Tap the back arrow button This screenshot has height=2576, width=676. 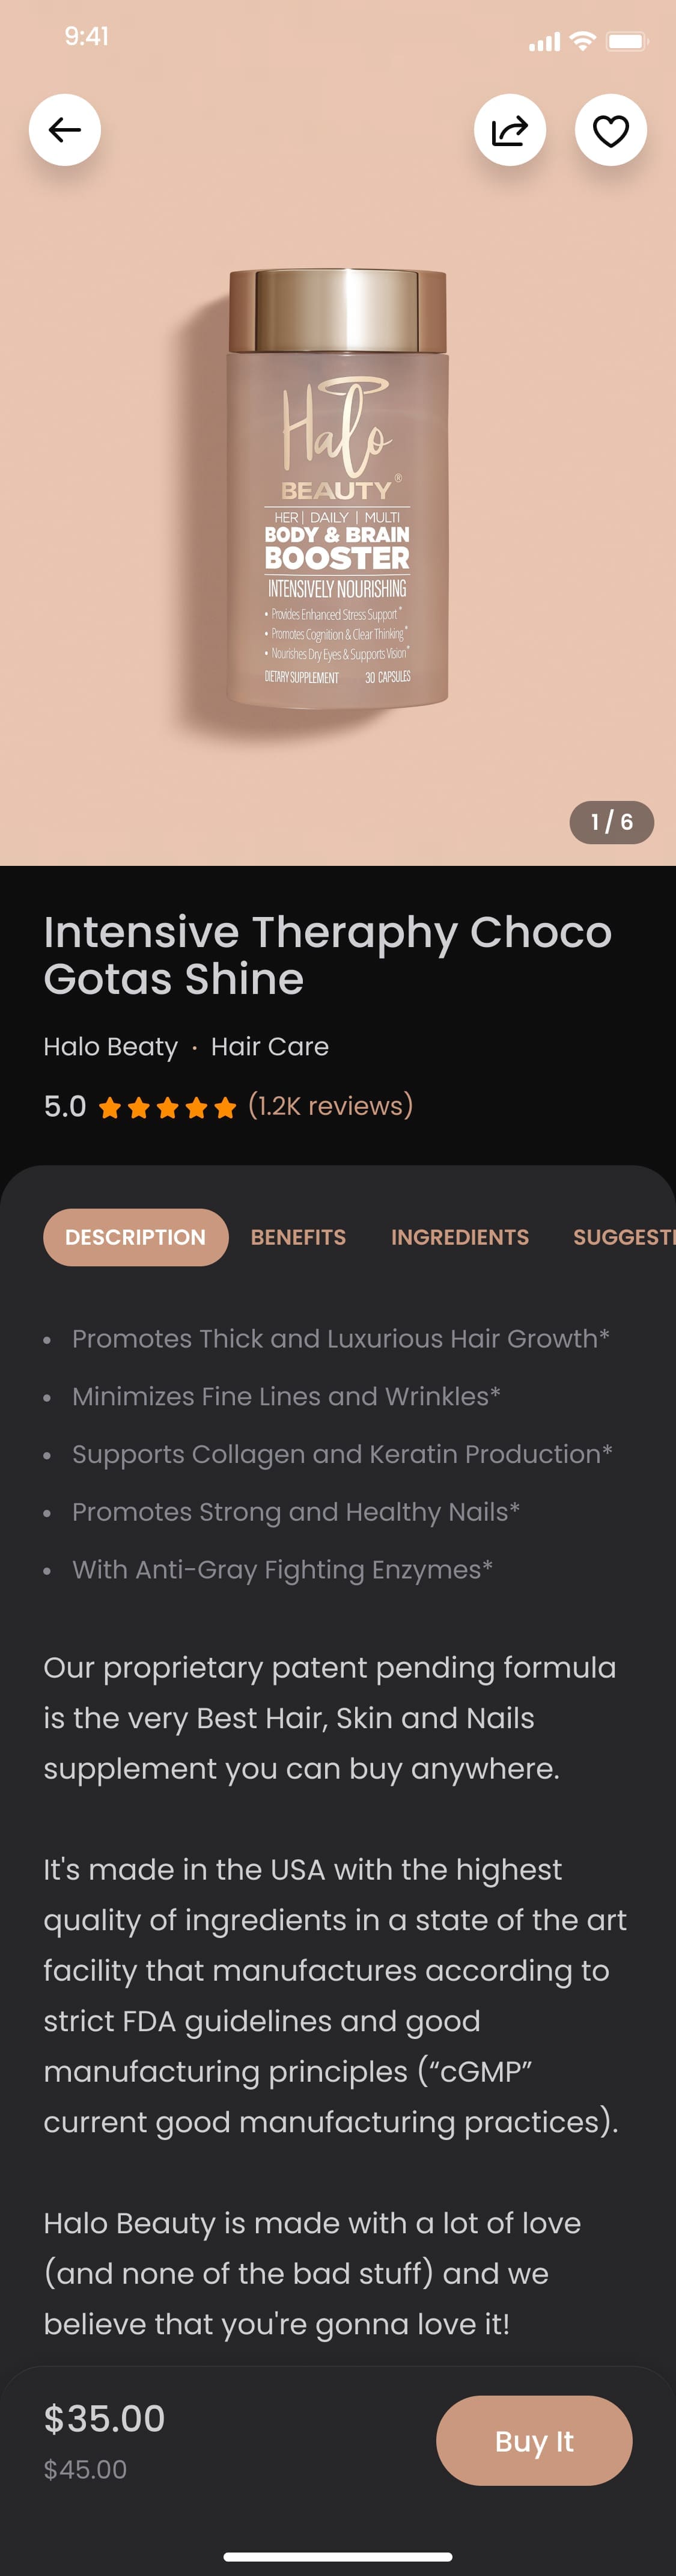click(65, 130)
